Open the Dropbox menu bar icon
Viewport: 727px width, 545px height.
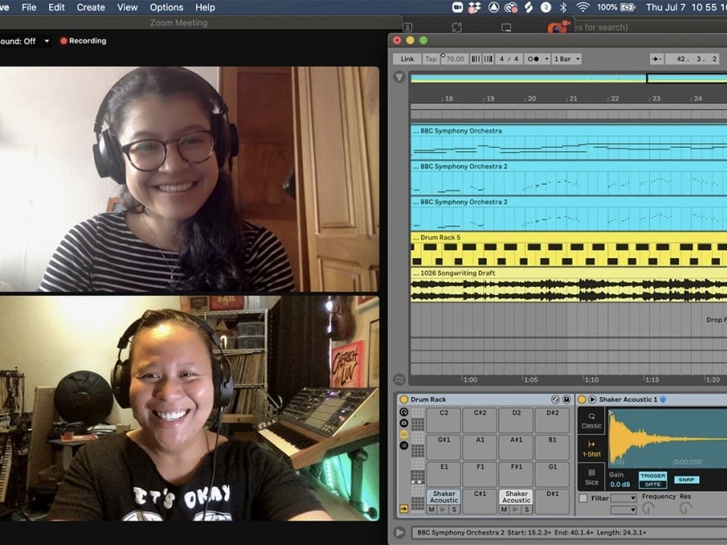coord(474,7)
